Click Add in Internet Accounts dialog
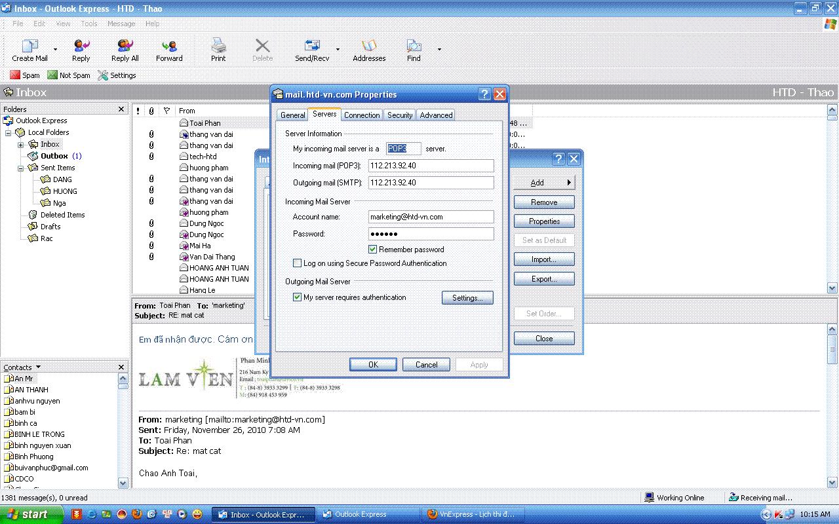The height and width of the screenshot is (524, 839). 544,183
